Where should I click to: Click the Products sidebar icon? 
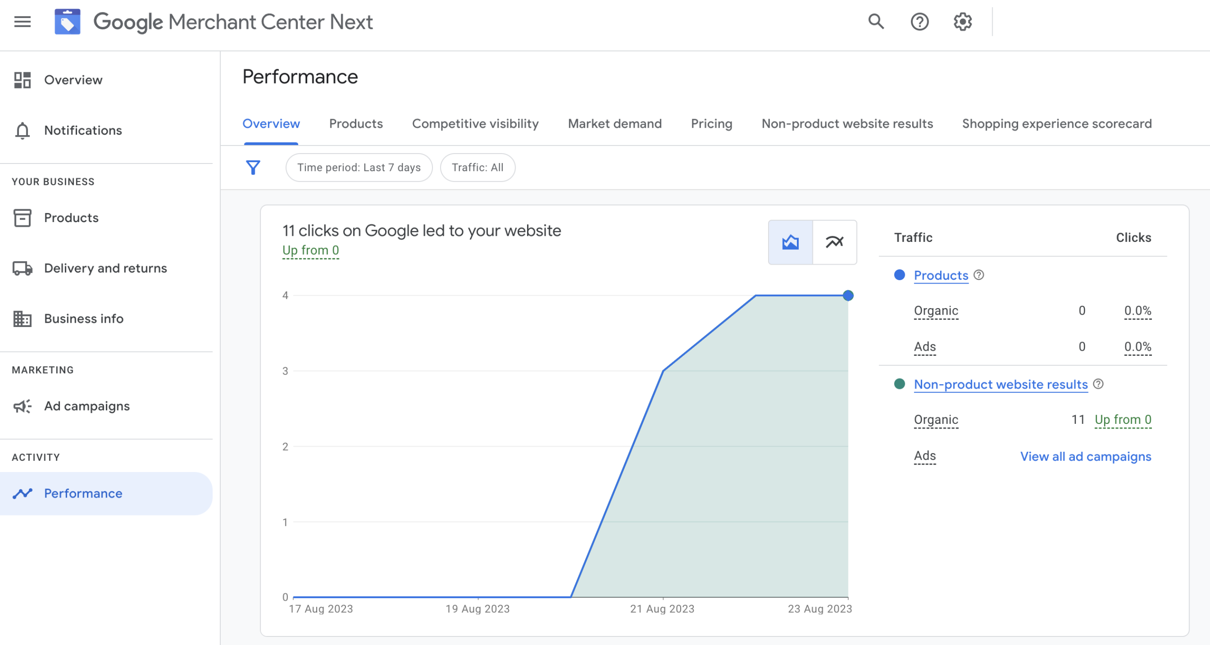(21, 217)
